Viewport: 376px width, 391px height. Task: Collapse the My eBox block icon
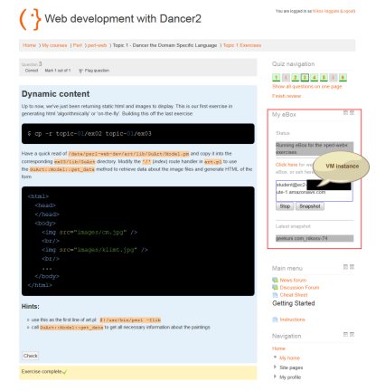pyautogui.click(x=345, y=113)
